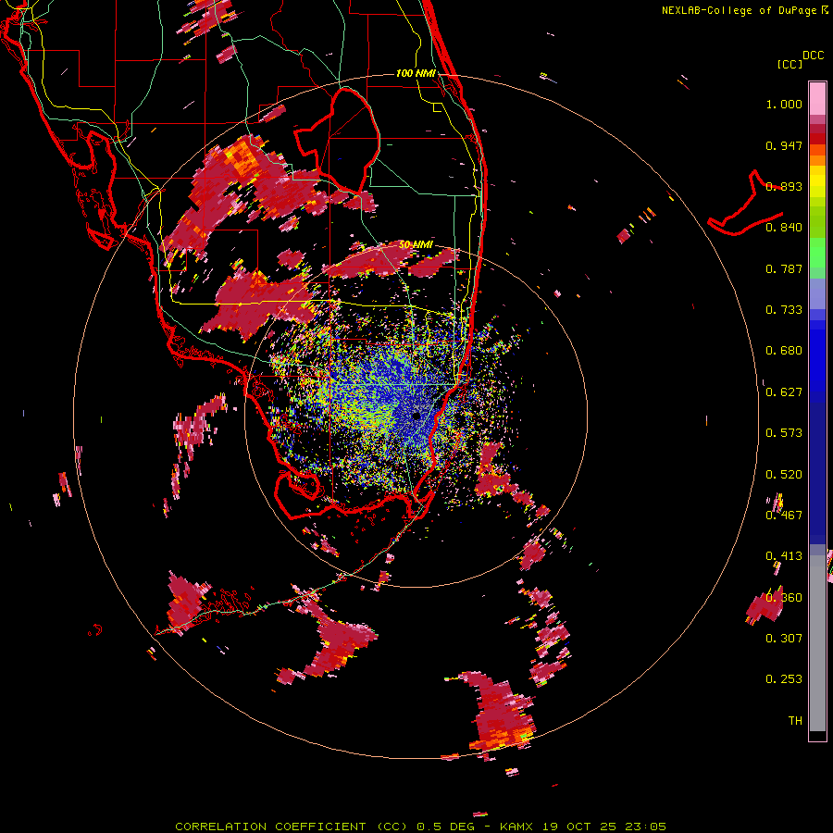Pick the bright green color bar segment
The height and width of the screenshot is (833, 833).
(817, 253)
